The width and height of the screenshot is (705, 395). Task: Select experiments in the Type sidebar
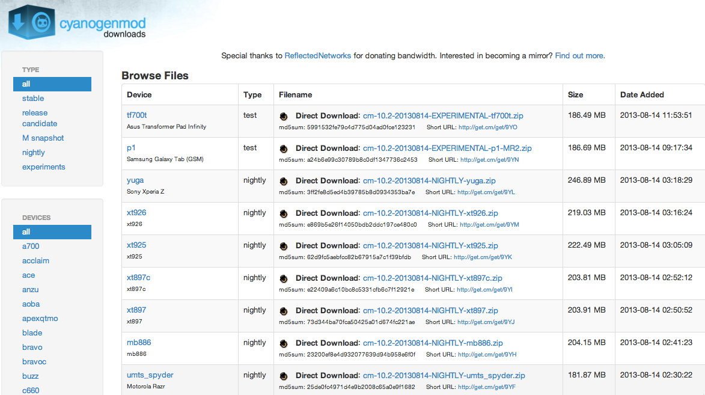click(x=43, y=167)
